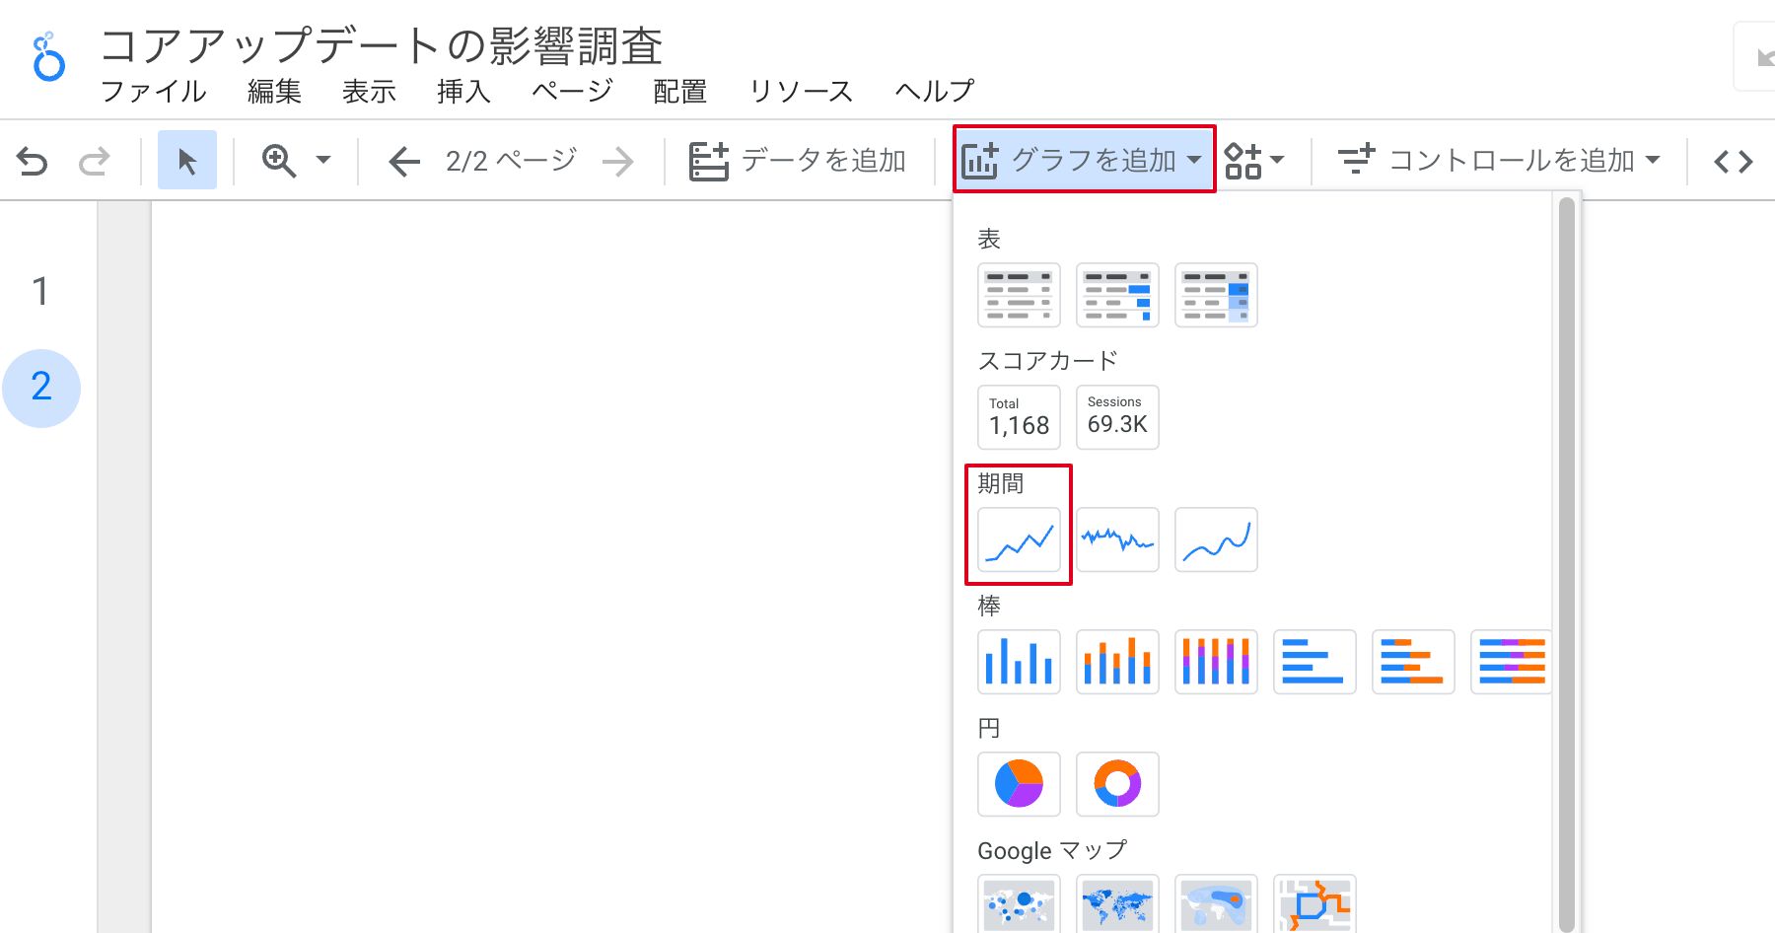Viewport: 1775px width, 933px height.
Task: Open the zoom level dropdown arrow
Action: point(322,160)
